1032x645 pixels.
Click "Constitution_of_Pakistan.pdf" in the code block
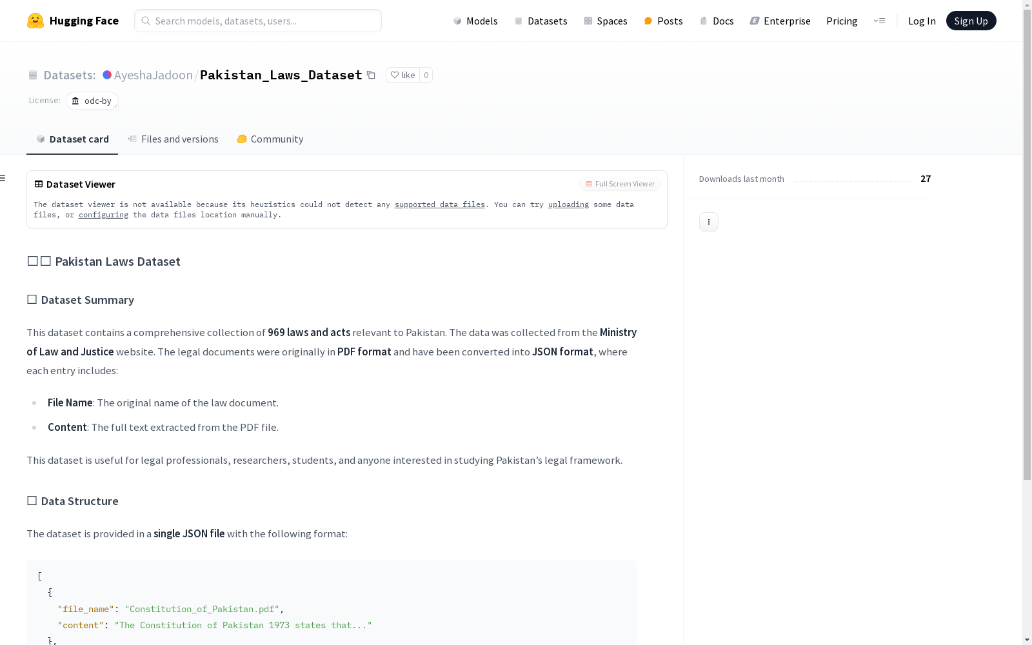(202, 609)
